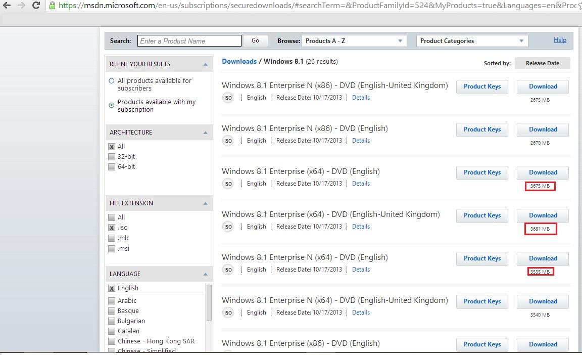Collapse the Refine Your Results section

pyautogui.click(x=205, y=64)
